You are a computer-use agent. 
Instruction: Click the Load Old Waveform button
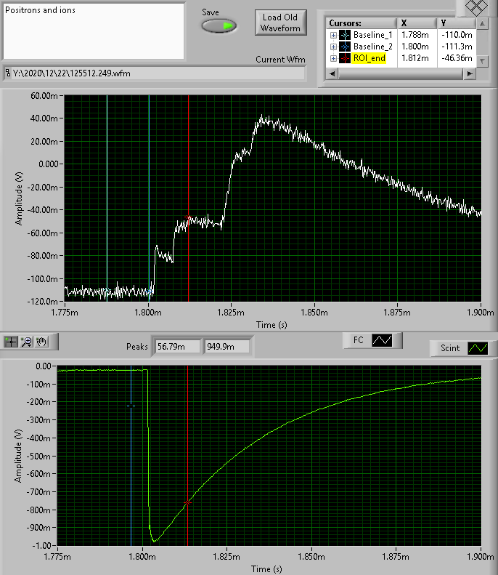(281, 23)
